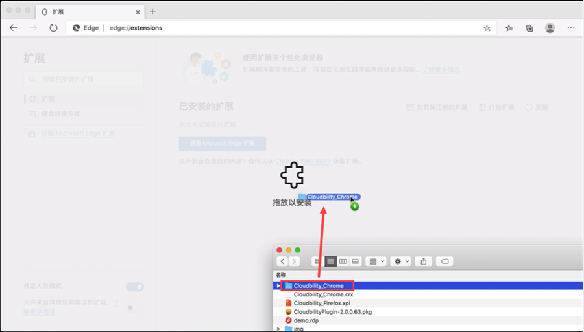Click Finder edit tags button

click(444, 261)
